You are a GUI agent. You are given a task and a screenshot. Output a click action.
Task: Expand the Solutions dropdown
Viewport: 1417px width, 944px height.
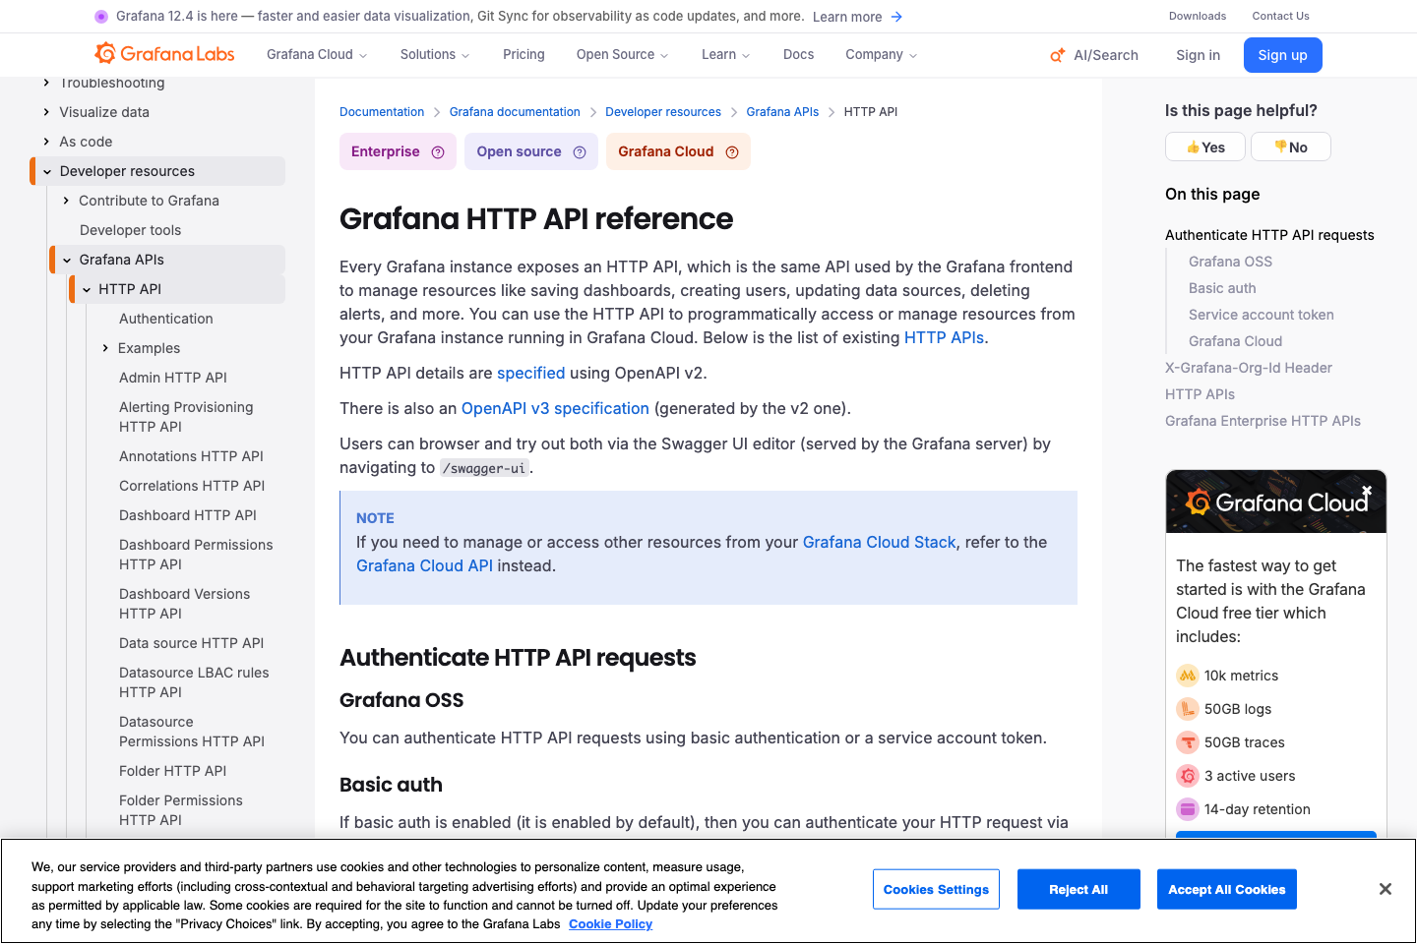pos(434,54)
